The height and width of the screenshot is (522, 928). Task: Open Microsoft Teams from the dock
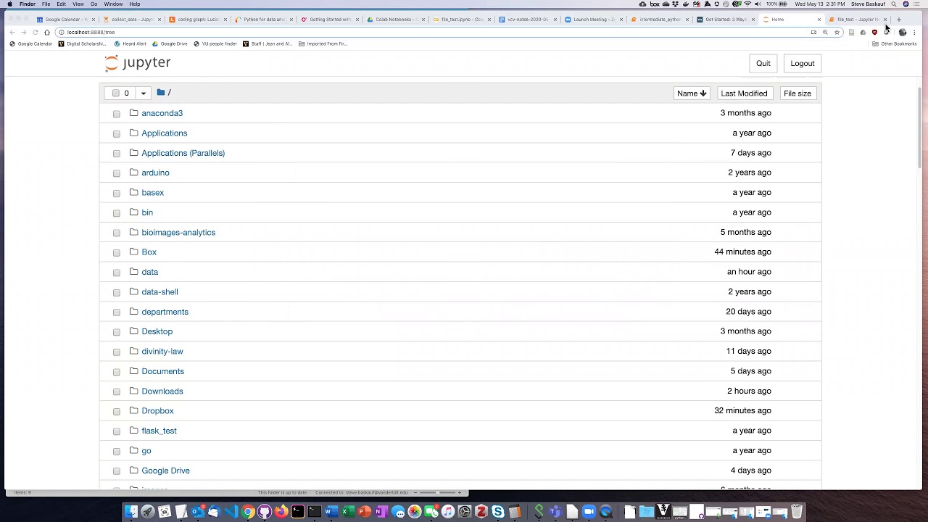[555, 512]
